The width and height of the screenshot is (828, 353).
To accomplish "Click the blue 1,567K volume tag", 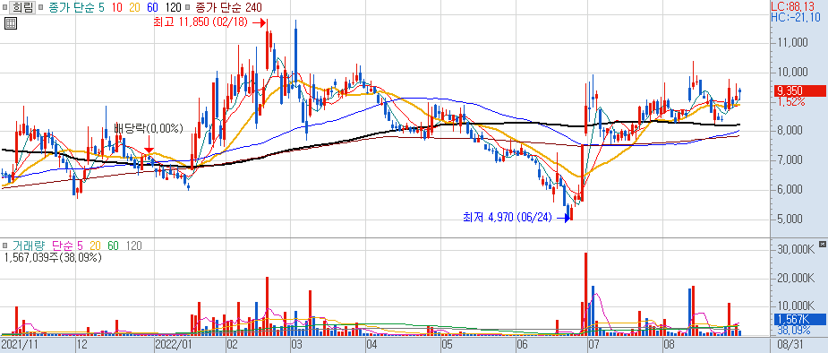I will tap(800, 319).
